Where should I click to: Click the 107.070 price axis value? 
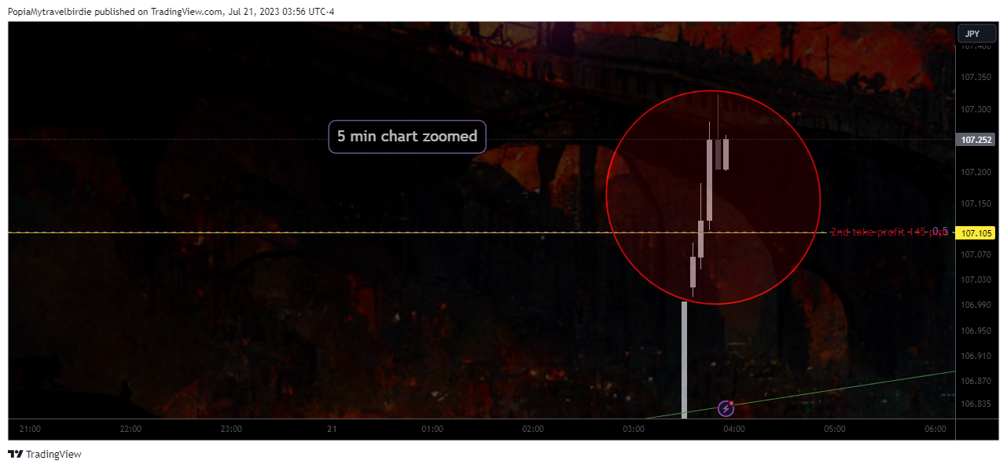pyautogui.click(x=976, y=254)
